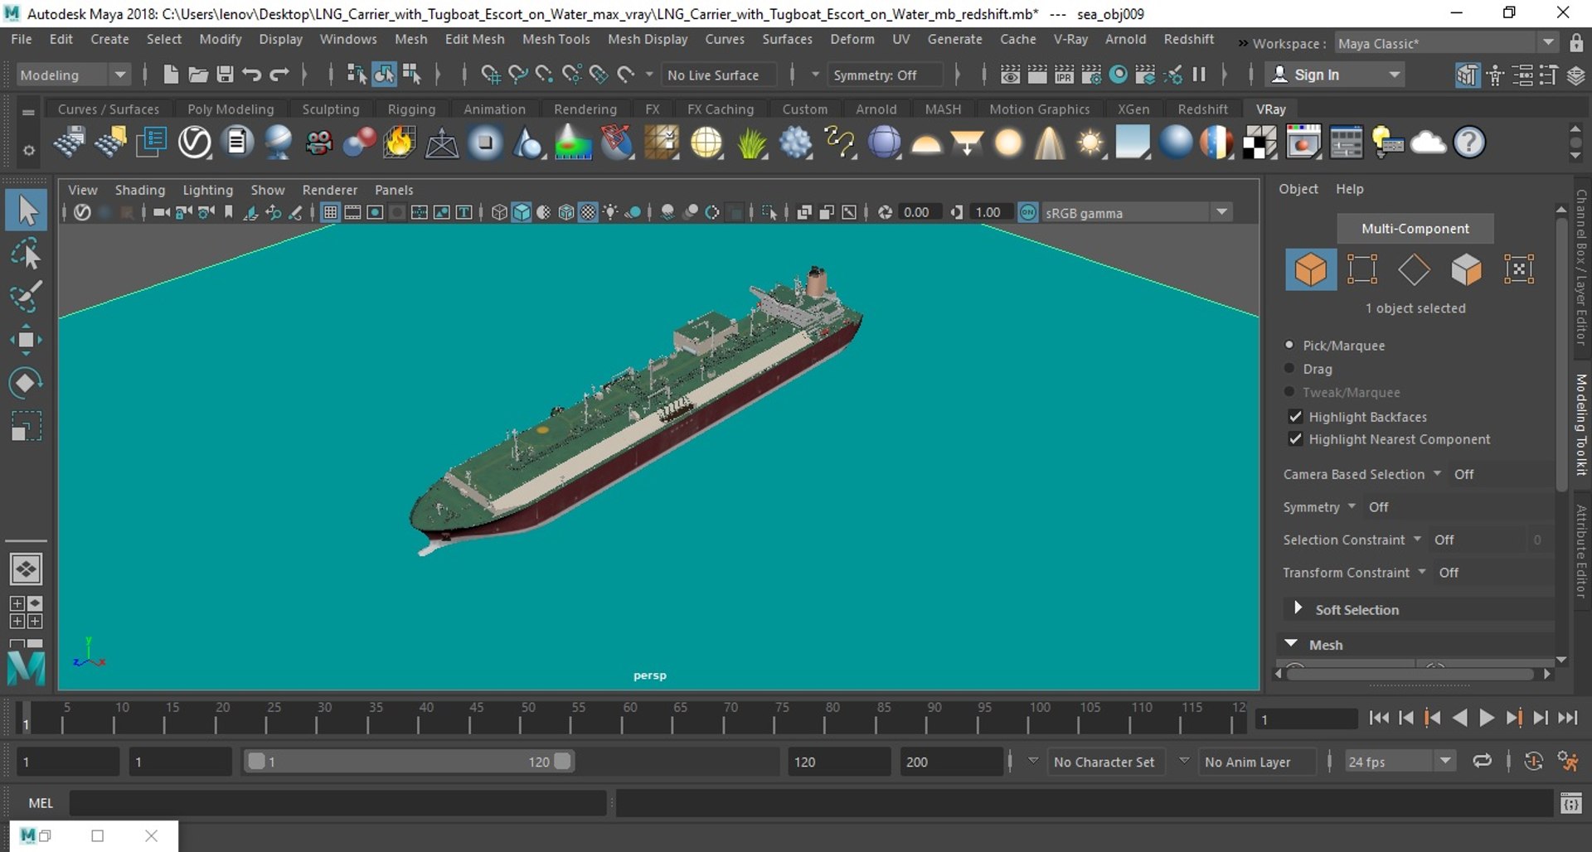1592x852 pixels.
Task: Select Drag radio button
Action: (x=1289, y=368)
